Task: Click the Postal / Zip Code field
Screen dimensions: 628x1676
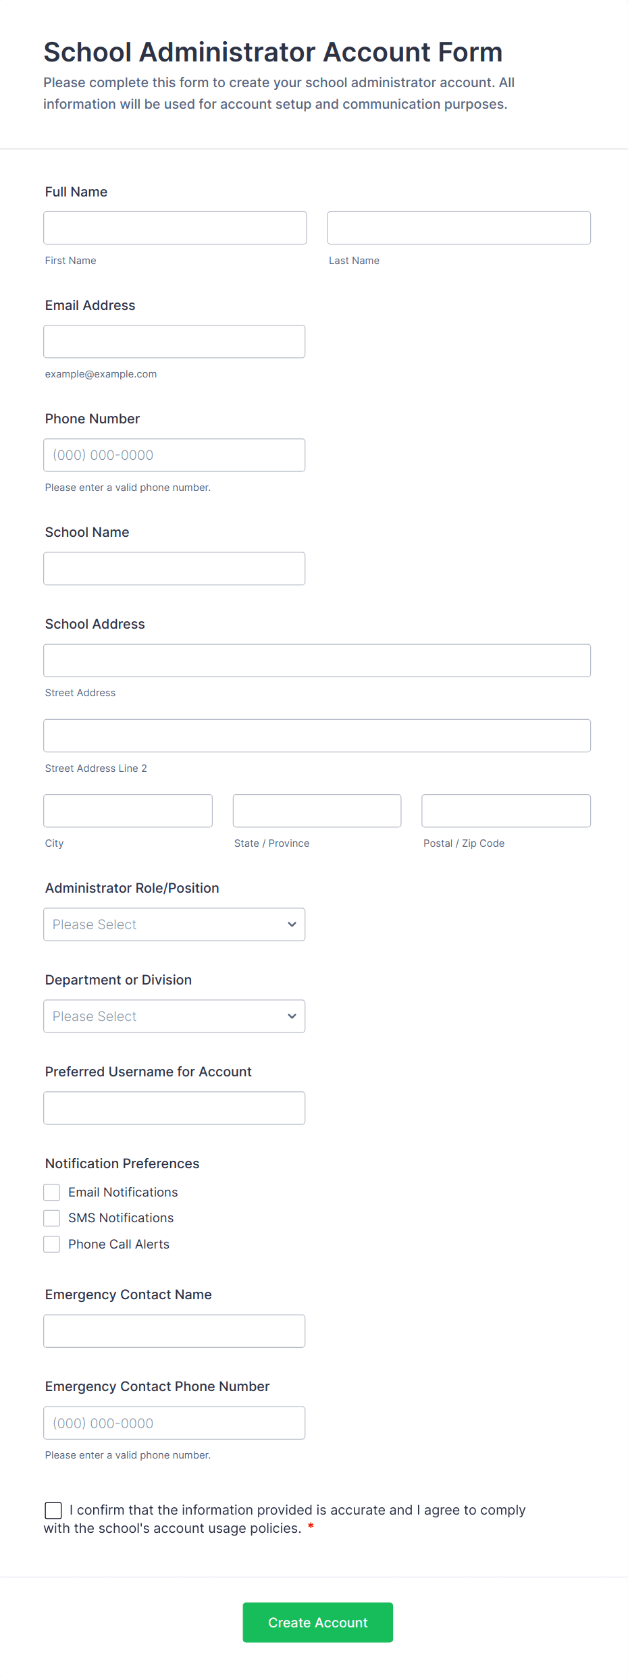Action: [x=506, y=811]
